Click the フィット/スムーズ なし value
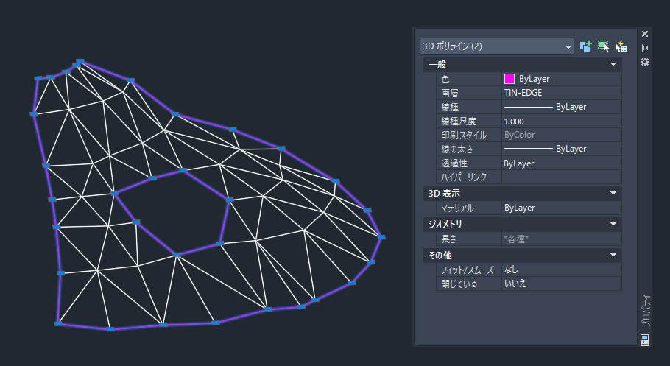The image size is (670, 366). pyautogui.click(x=561, y=270)
